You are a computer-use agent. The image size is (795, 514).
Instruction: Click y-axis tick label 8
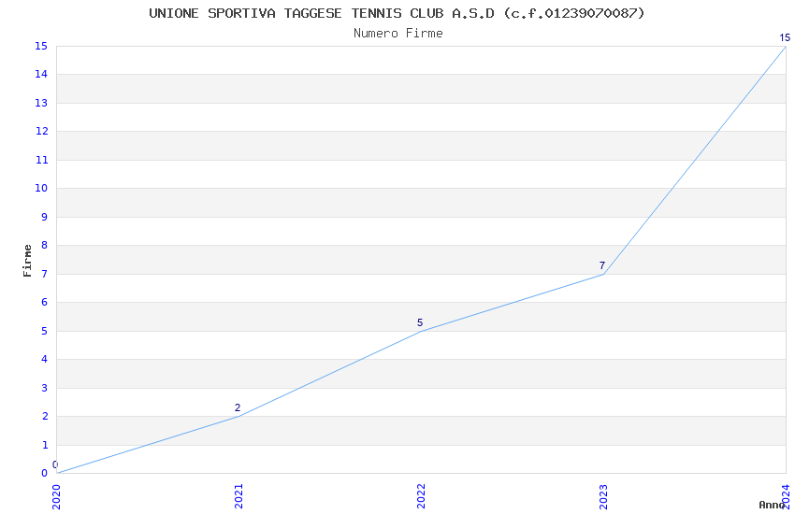point(44,246)
